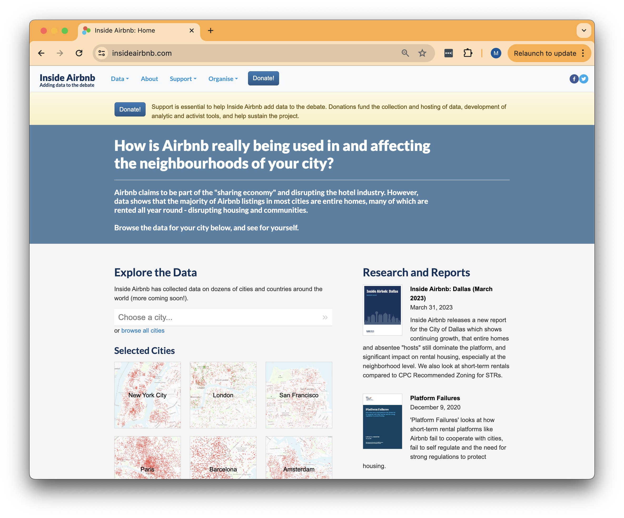Open the Amsterdam map thumbnail
Screen dimensions: 624x518
(x=299, y=458)
